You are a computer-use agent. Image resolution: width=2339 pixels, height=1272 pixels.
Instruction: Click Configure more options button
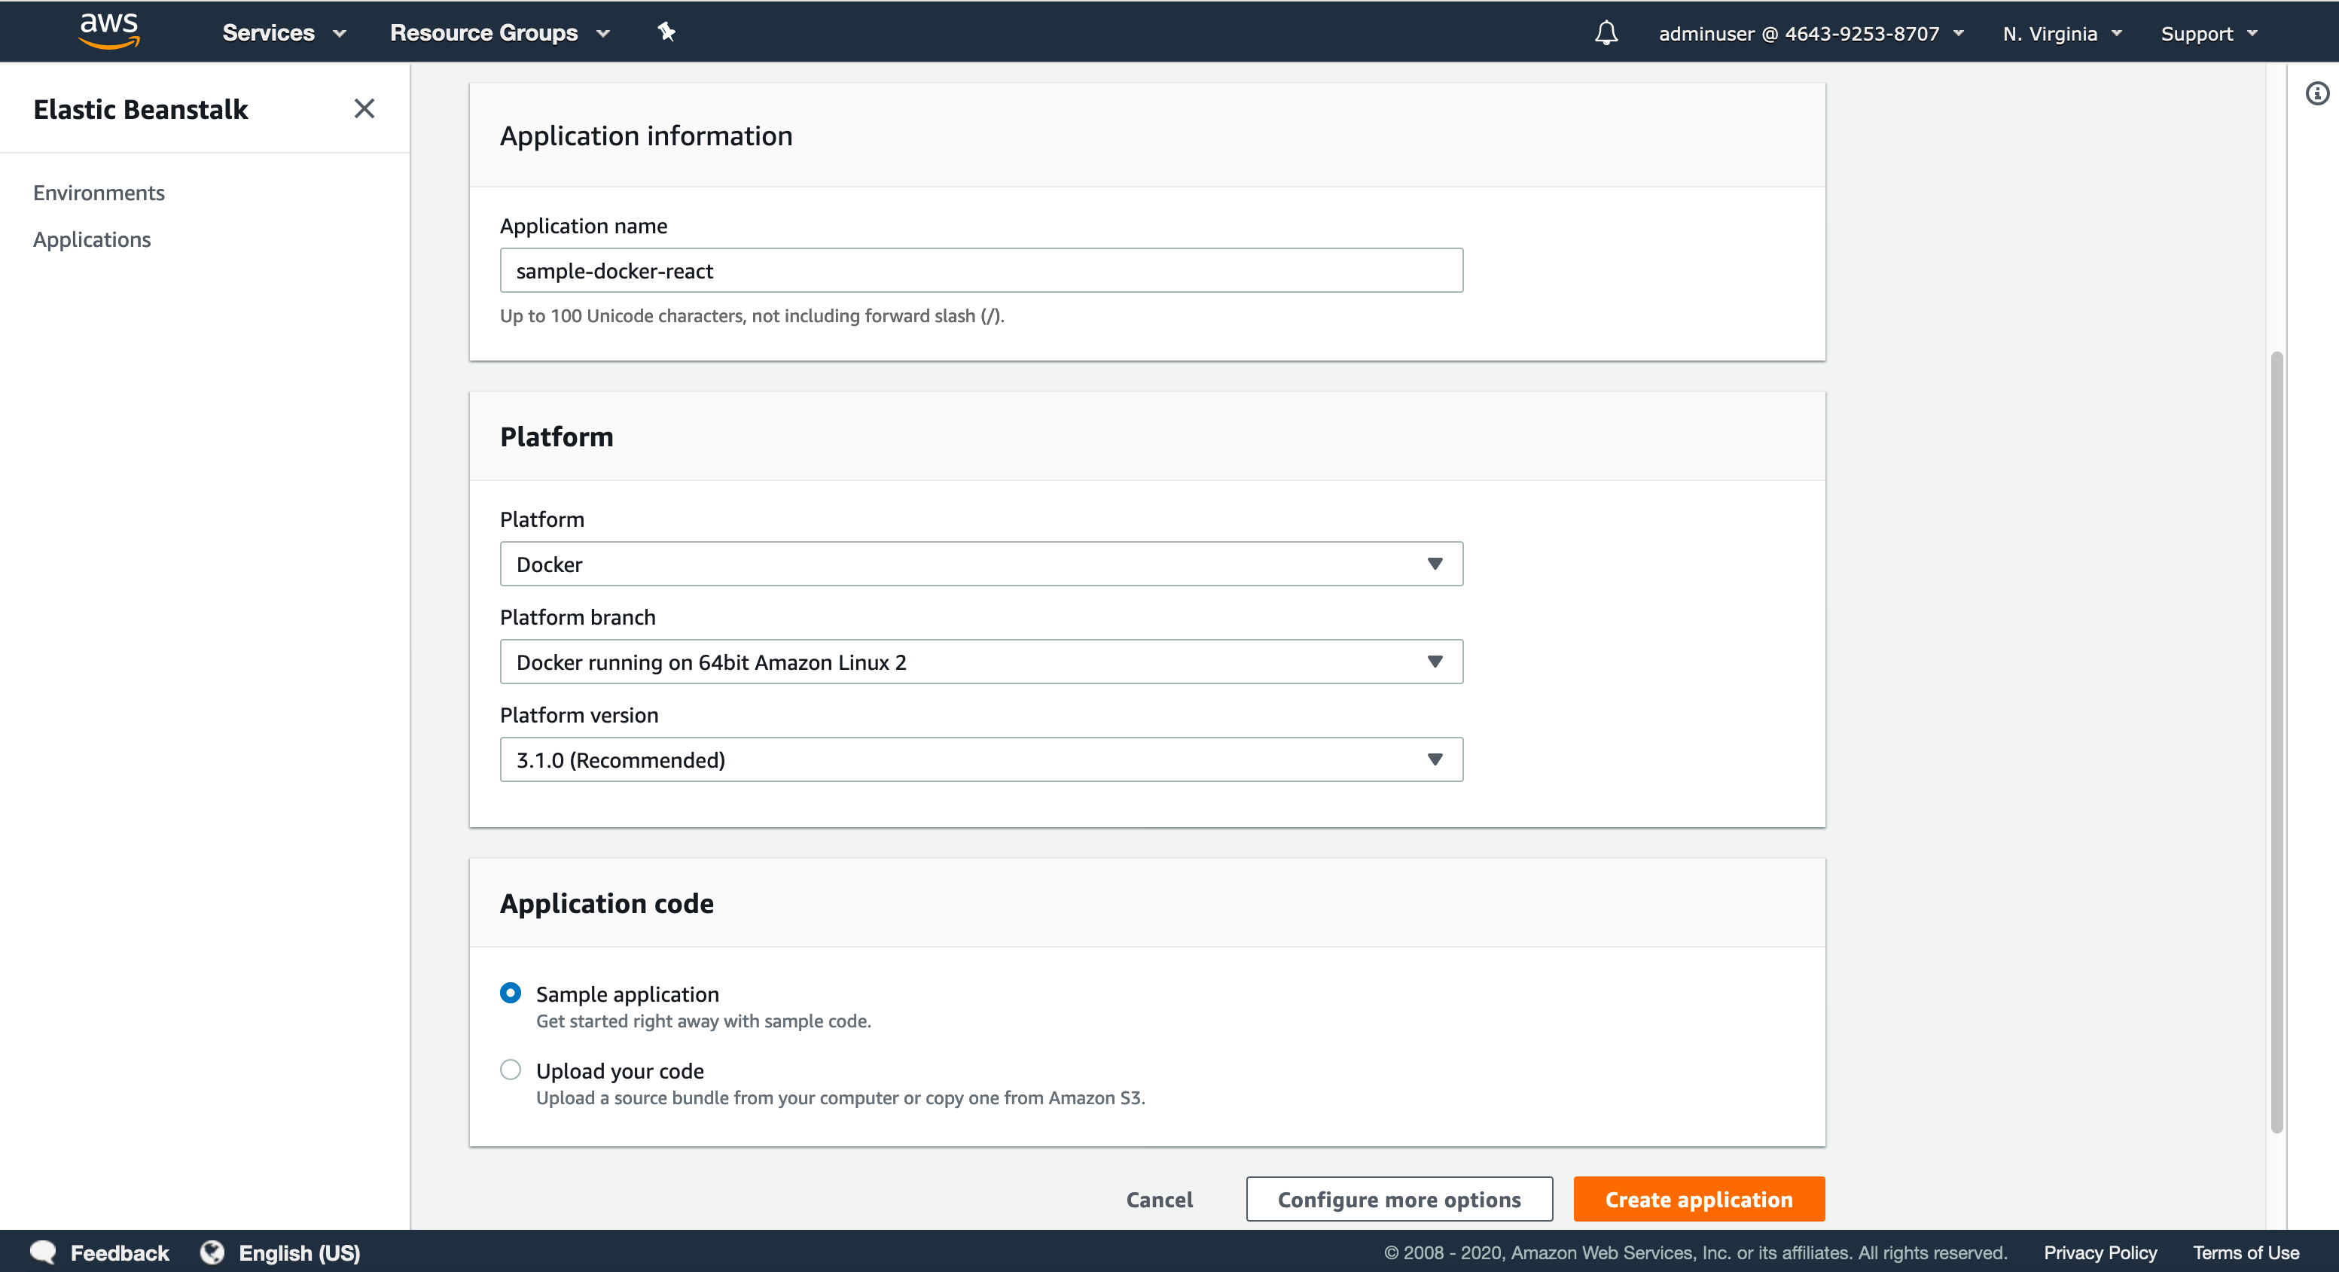1398,1200
